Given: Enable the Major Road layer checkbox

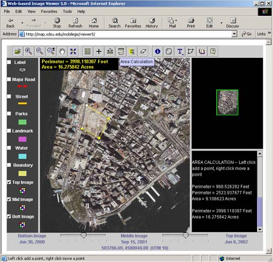Looking at the screenshot, I should point(9,79).
